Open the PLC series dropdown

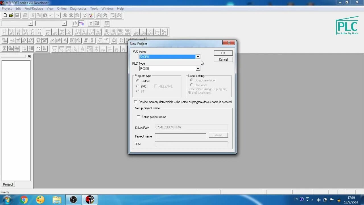pos(198,57)
